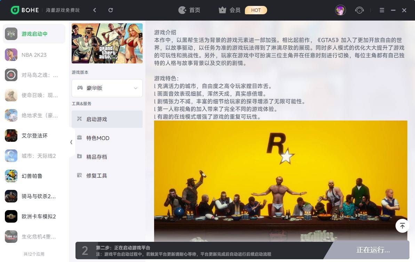415x262 pixels.
Task: Open 特色MOD option
Action: pyautogui.click(x=107, y=138)
